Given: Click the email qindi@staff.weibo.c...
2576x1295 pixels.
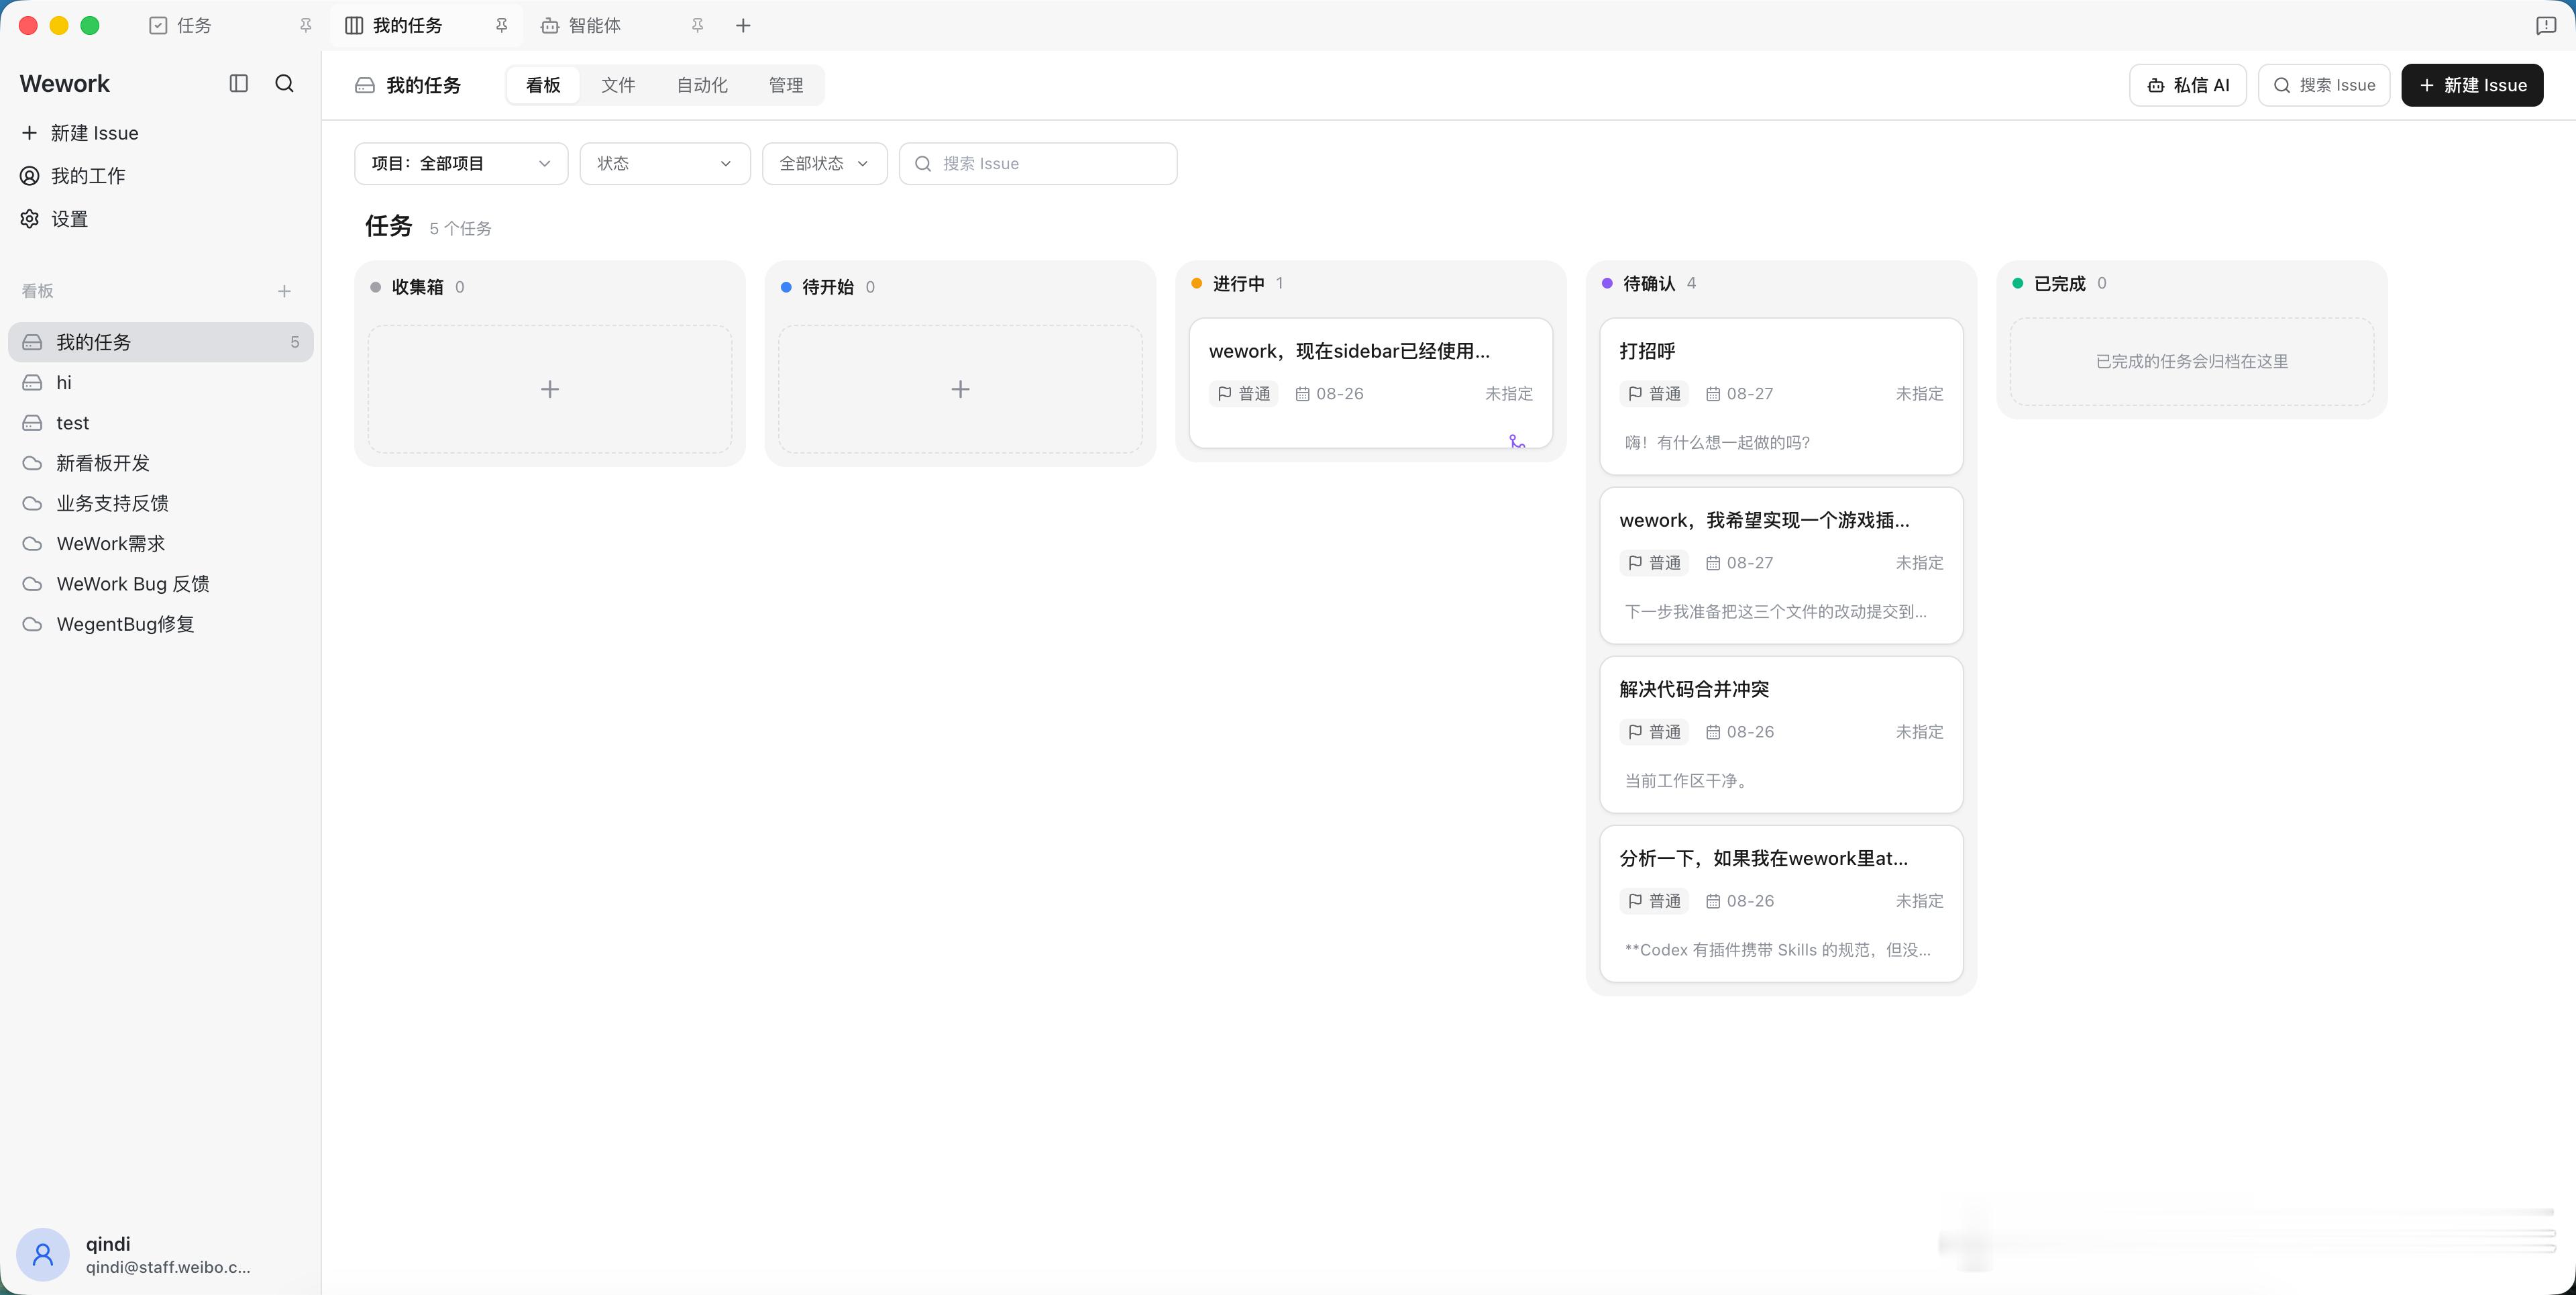Looking at the screenshot, I should (x=168, y=1267).
